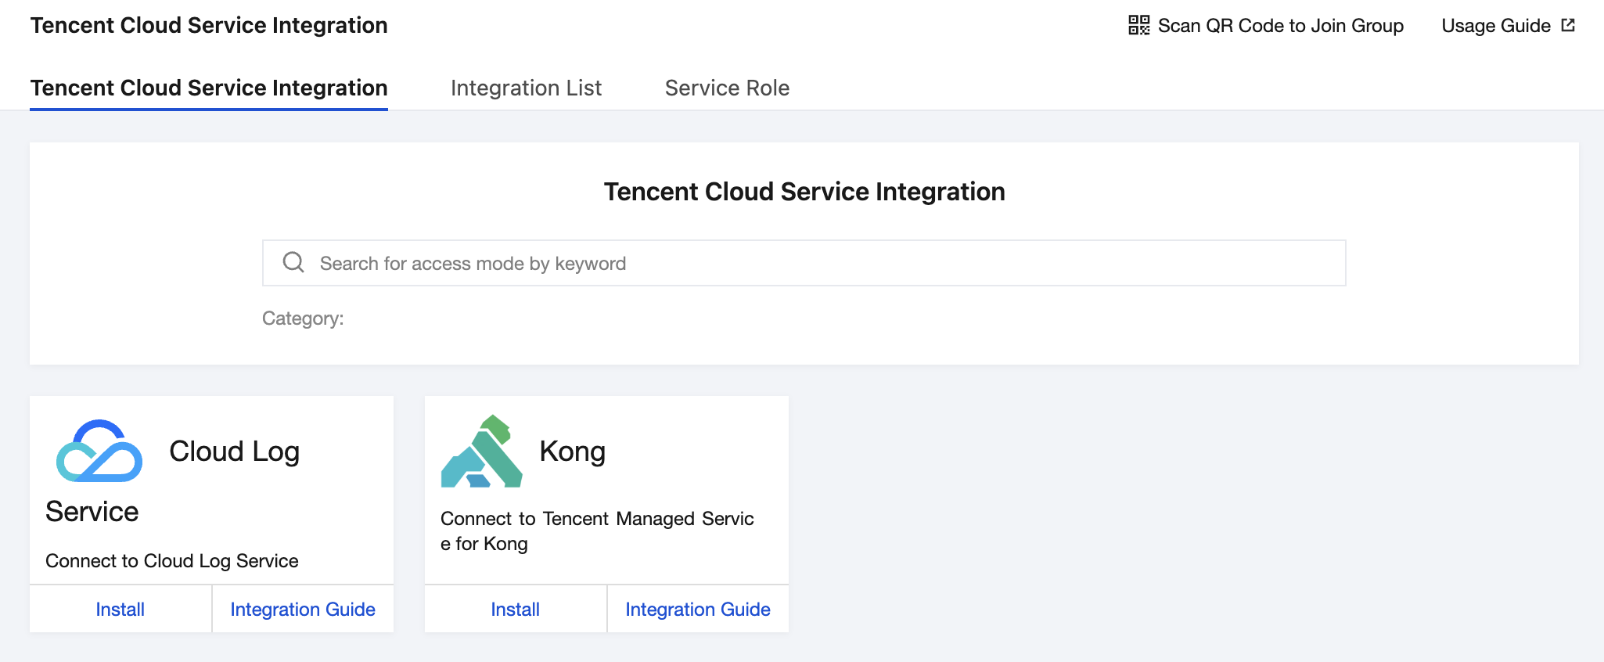Screen dimensions: 1604x662
Task: Click the Connect to Cloud Log Service description
Action: tap(172, 561)
